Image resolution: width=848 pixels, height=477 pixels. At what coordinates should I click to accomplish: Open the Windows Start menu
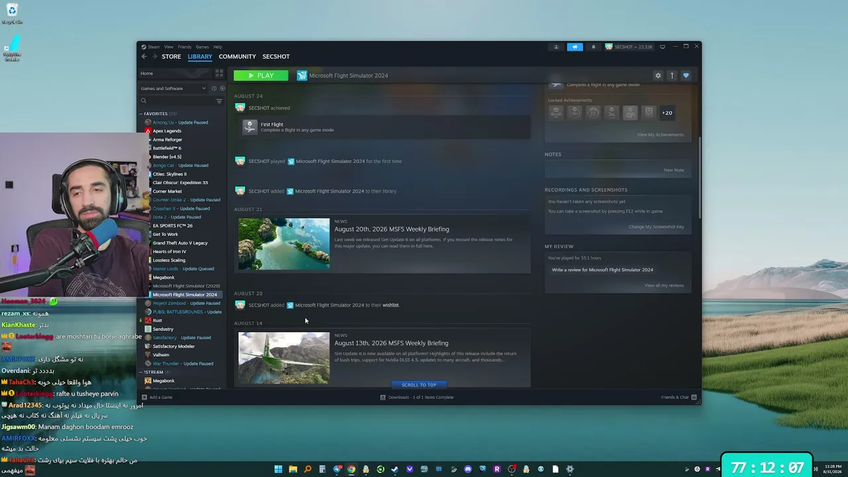tap(278, 470)
